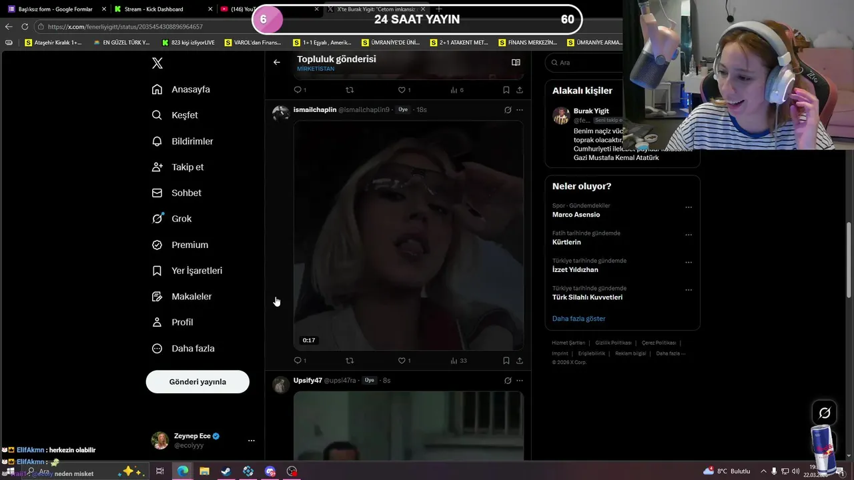This screenshot has width=854, height=480.
Task: Open options for Marco Asensio trend
Action: tap(689, 207)
